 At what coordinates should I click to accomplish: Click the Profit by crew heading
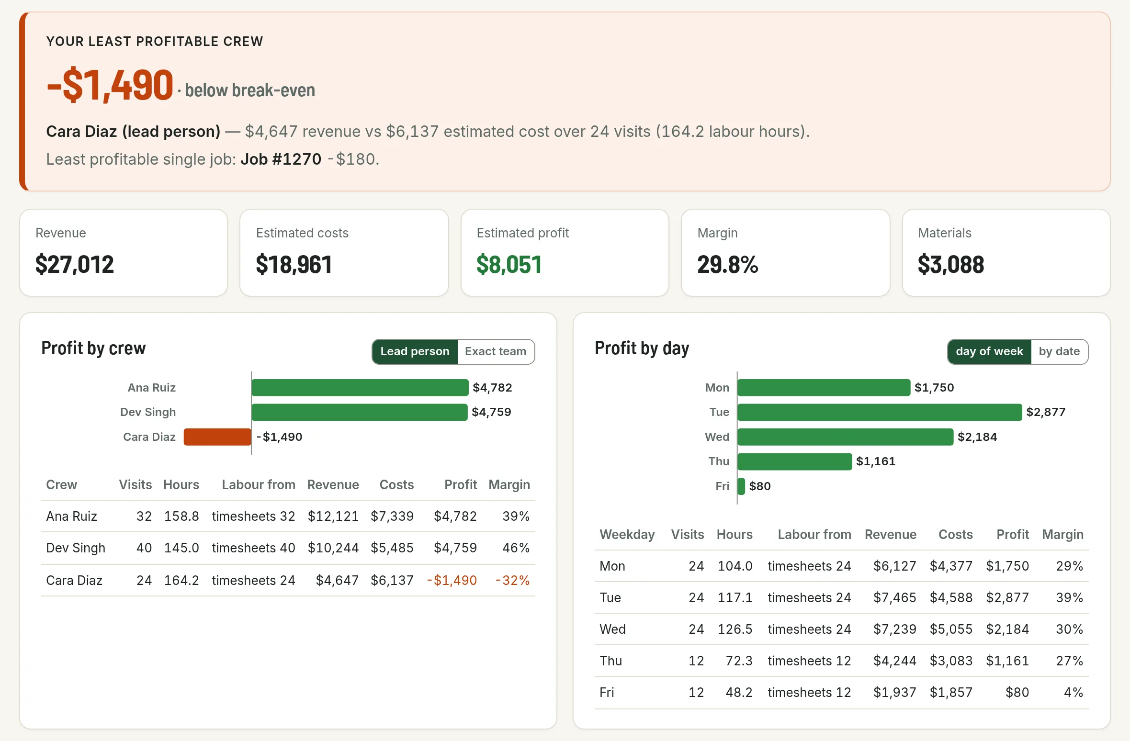[93, 348]
